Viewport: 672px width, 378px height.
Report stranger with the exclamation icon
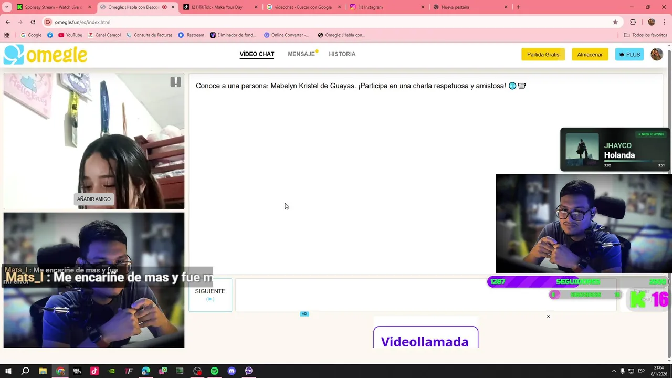(175, 82)
